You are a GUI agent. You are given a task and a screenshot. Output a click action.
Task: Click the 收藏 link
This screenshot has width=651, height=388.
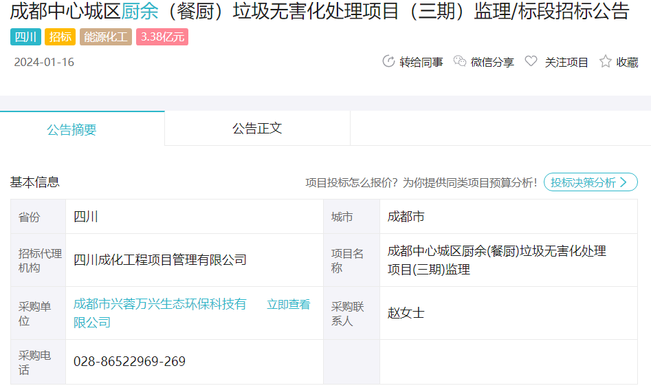pyautogui.click(x=627, y=63)
